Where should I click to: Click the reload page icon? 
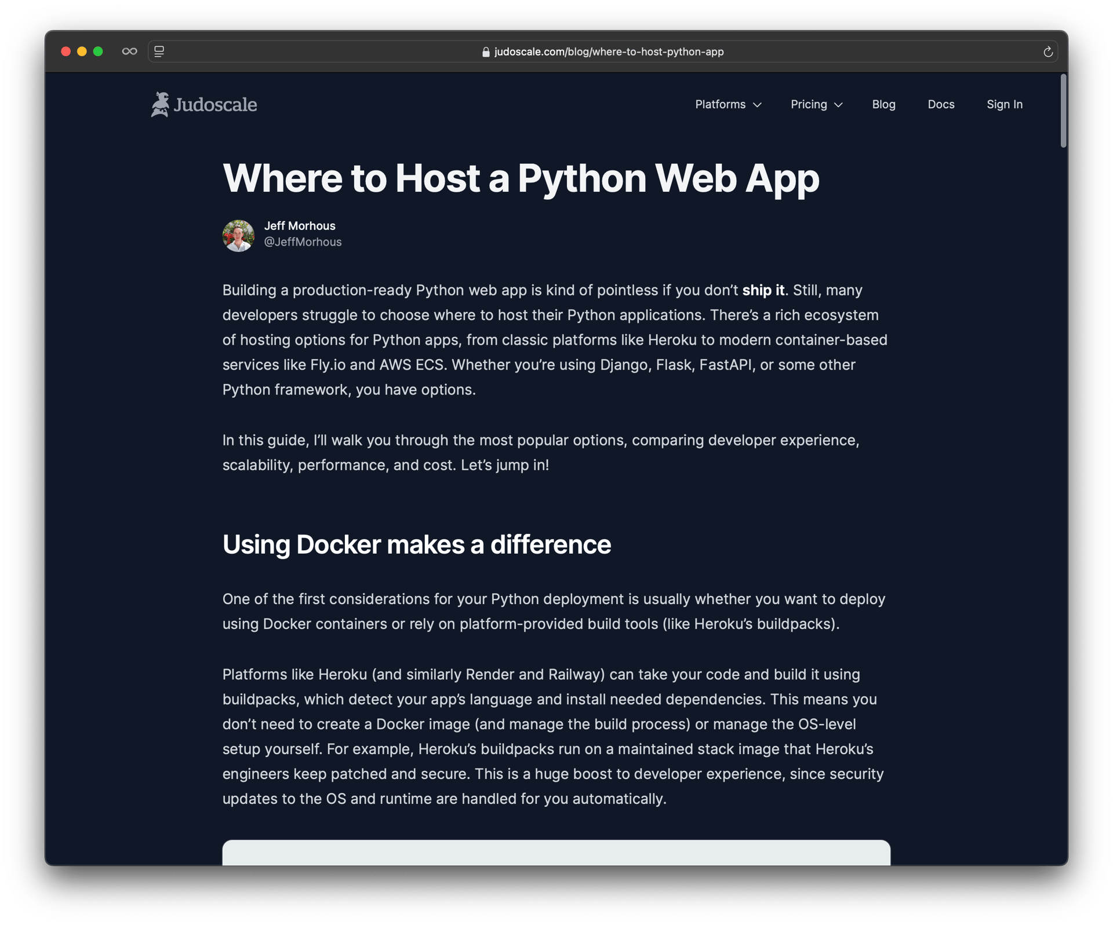click(1047, 52)
